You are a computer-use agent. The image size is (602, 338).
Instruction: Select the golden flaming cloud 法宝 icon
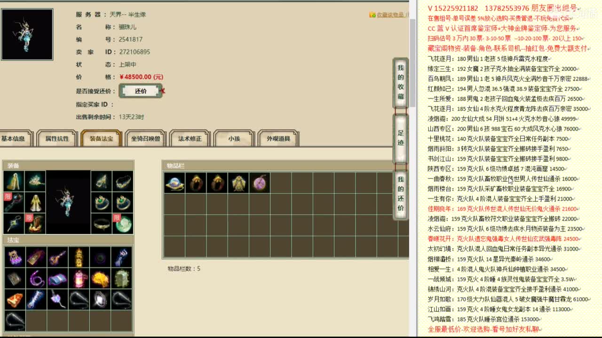point(100,278)
